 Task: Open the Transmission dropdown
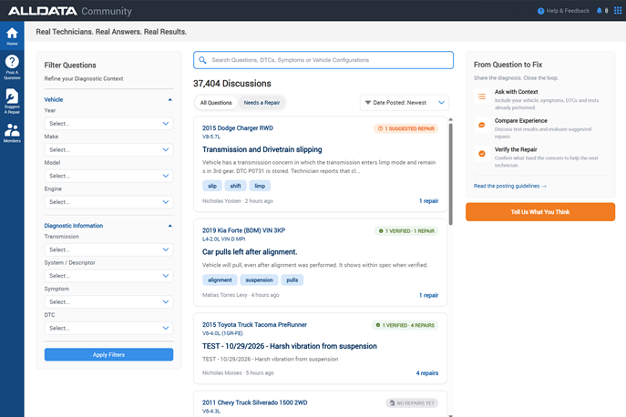[108, 249]
